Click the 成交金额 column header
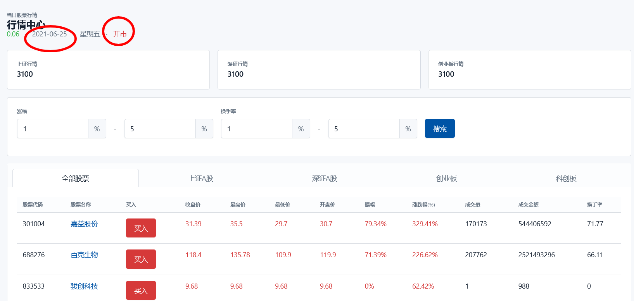The width and height of the screenshot is (634, 301). click(529, 205)
